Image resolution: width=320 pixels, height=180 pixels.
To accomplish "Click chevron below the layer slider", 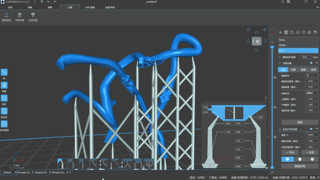I will click(272, 172).
